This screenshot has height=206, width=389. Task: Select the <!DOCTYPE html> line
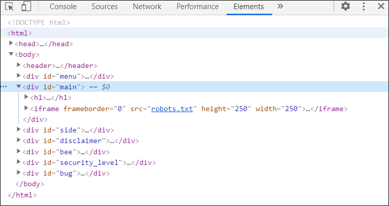(x=39, y=23)
